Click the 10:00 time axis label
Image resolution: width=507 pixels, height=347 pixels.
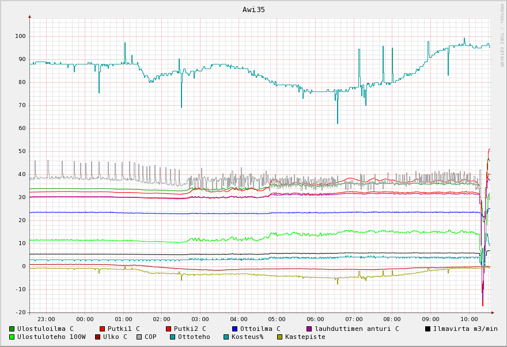coord(469,319)
